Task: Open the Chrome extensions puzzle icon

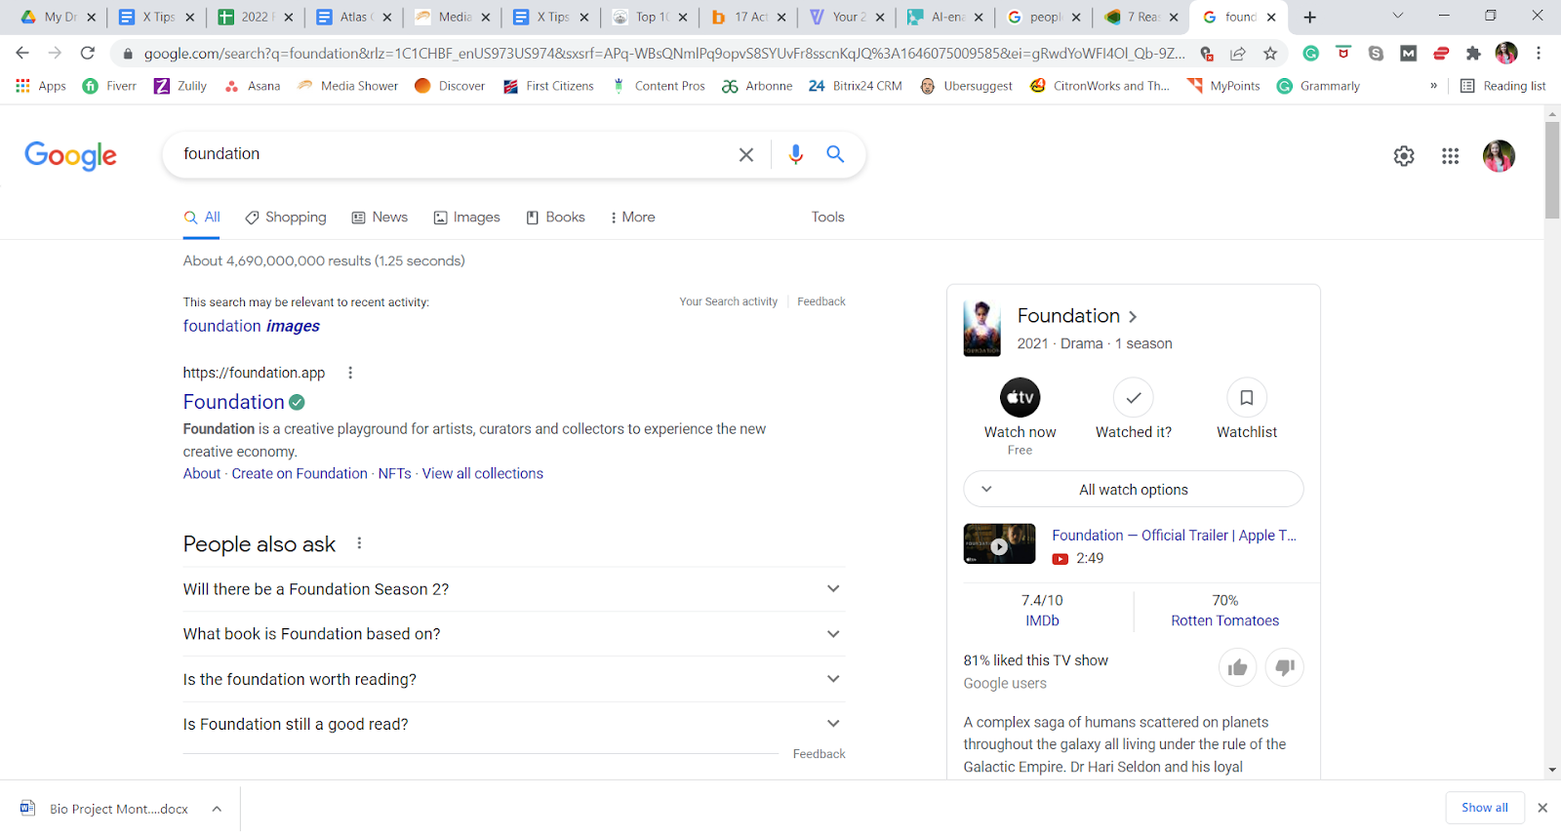Action: tap(1473, 54)
